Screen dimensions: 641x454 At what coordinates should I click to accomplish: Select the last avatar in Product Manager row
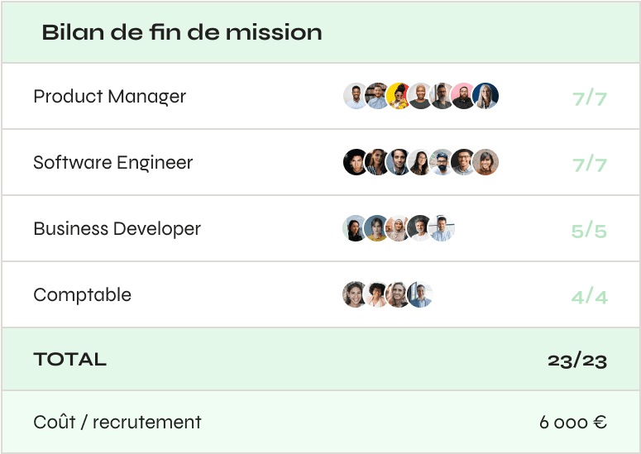point(486,97)
